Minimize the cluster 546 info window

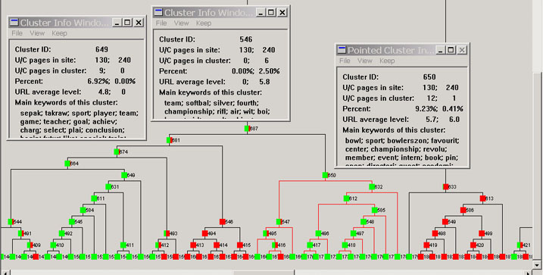click(261, 12)
